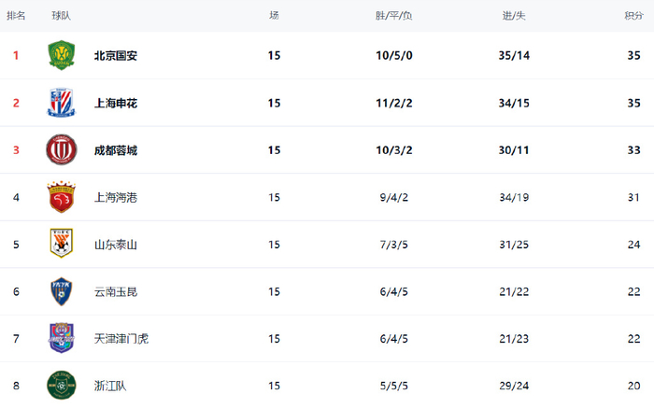Click the Shandong Taishan orange crest
Image resolution: width=654 pixels, height=408 pixels.
tap(61, 245)
